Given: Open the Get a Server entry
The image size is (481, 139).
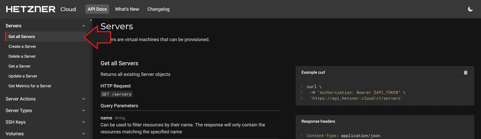Looking at the screenshot, I should tap(20, 66).
